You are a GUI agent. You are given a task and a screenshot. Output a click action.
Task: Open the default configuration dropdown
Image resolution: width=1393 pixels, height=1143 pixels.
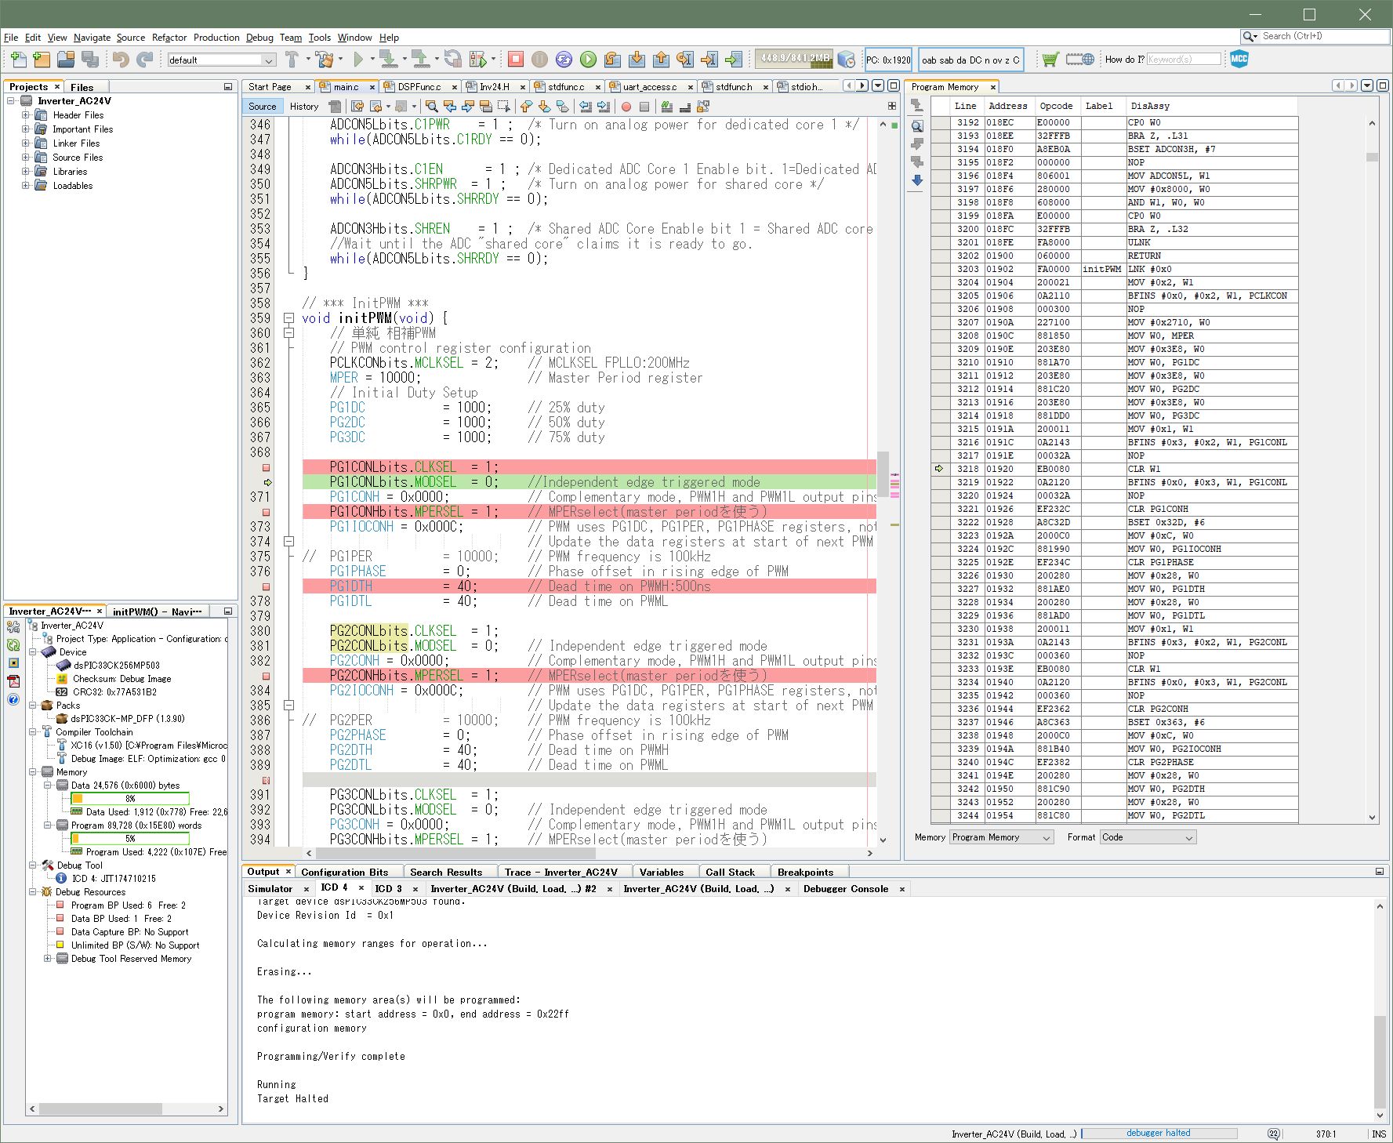[221, 60]
